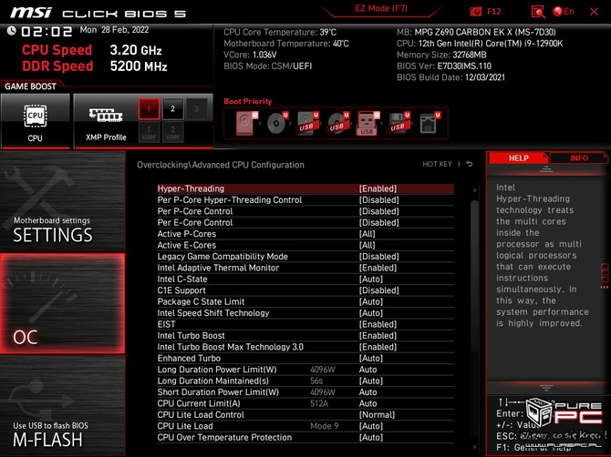The image size is (611, 457).
Task: Select the network boot device icon
Action: click(430, 123)
